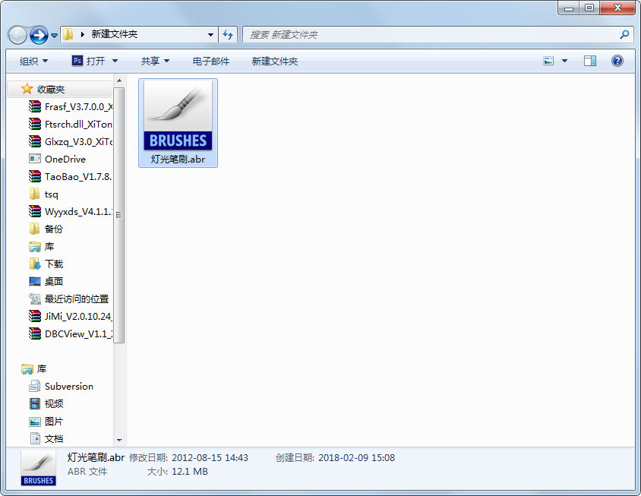Refresh the folder with the refresh icon
Viewport: 641px width, 496px height.
click(x=229, y=34)
